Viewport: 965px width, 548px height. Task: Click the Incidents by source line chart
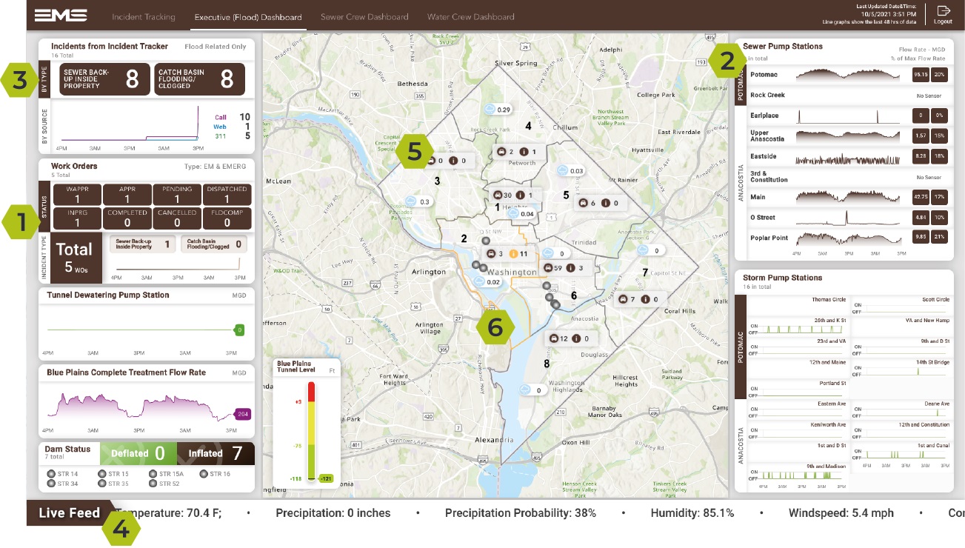(x=130, y=124)
